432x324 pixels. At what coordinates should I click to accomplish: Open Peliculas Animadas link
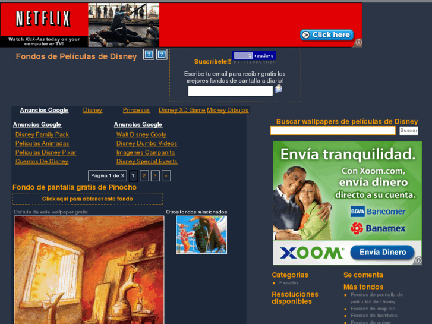click(x=42, y=143)
